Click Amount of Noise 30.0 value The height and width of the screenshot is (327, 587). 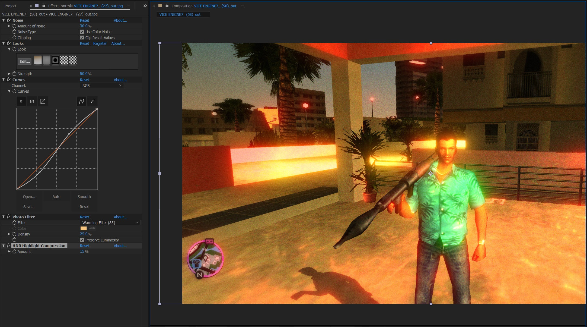coord(84,26)
